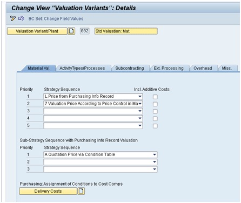Screen dimensions: 241x203
Task: Click the undo change arrow icon
Action: (x=21, y=18)
